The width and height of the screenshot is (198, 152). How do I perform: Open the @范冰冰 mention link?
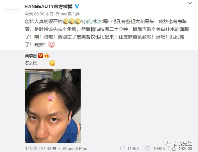pos(93,21)
